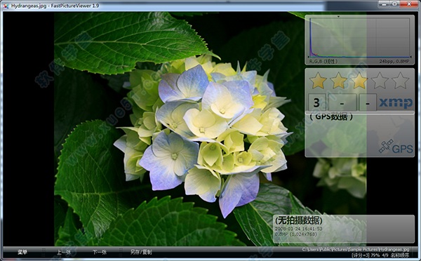Click the (GPS数据) heading
The width and height of the screenshot is (421, 261).
point(331,116)
